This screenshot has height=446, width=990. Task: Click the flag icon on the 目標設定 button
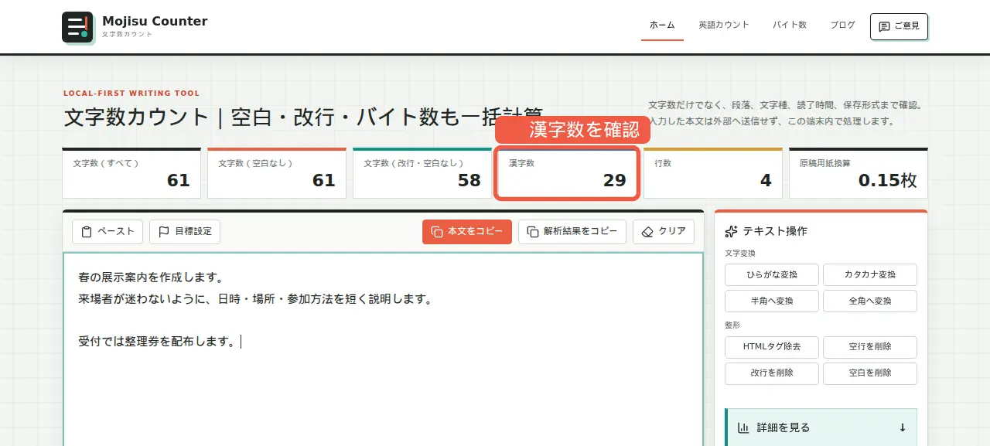pyautogui.click(x=164, y=231)
